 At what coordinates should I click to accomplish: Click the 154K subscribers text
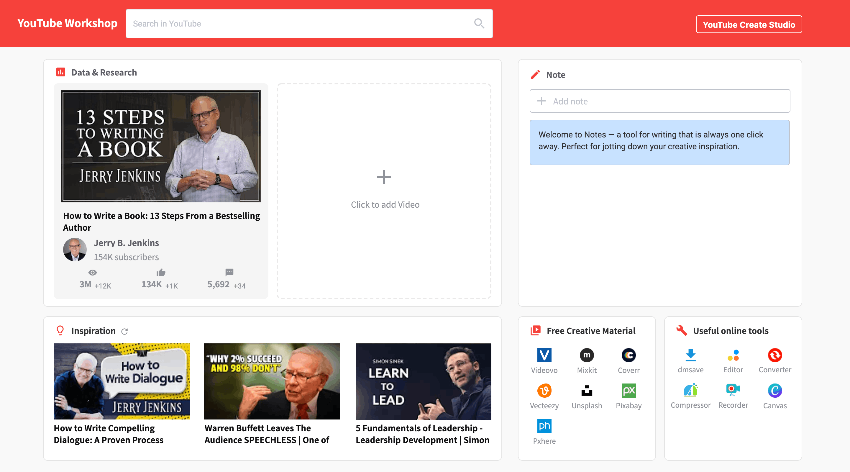pyautogui.click(x=126, y=257)
